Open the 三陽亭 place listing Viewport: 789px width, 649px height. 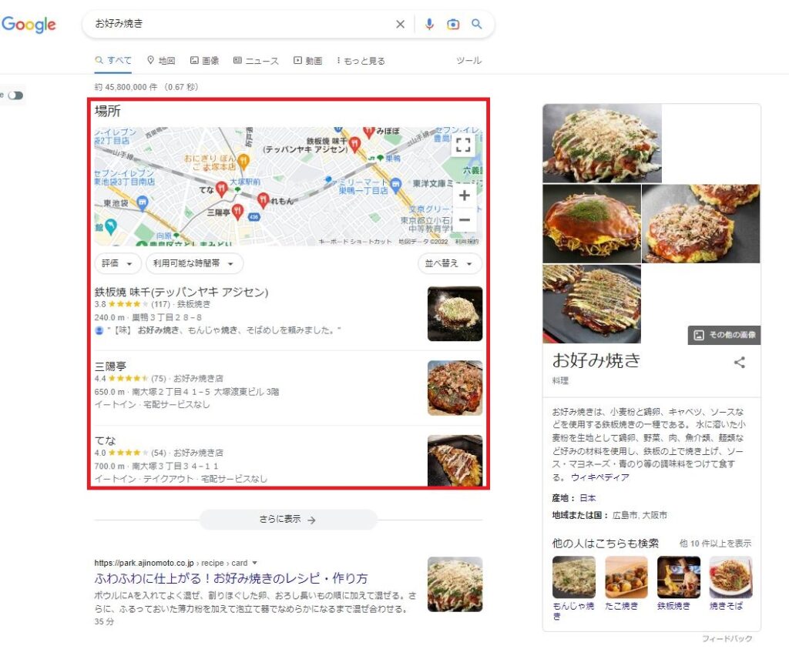tap(110, 366)
